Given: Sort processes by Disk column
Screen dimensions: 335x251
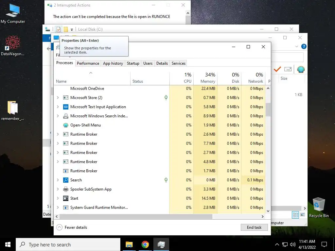Looking at the screenshot, I should (x=229, y=78).
